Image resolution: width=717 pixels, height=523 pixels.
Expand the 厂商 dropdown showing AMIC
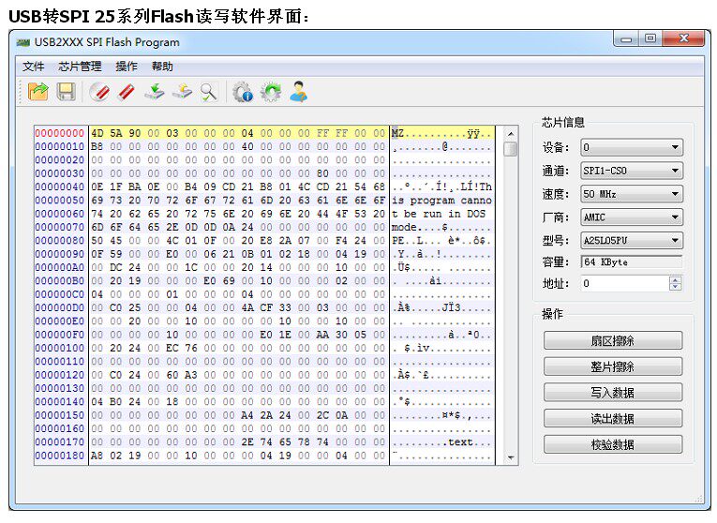[632, 217]
